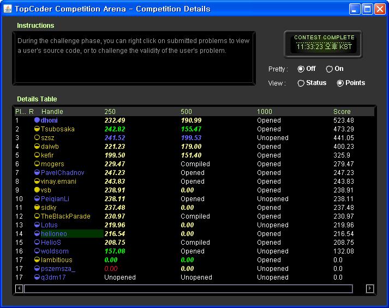Image resolution: width=389 pixels, height=308 pixels.
Task: Select dhoni's 500 score 190.99
Action: 191,120
